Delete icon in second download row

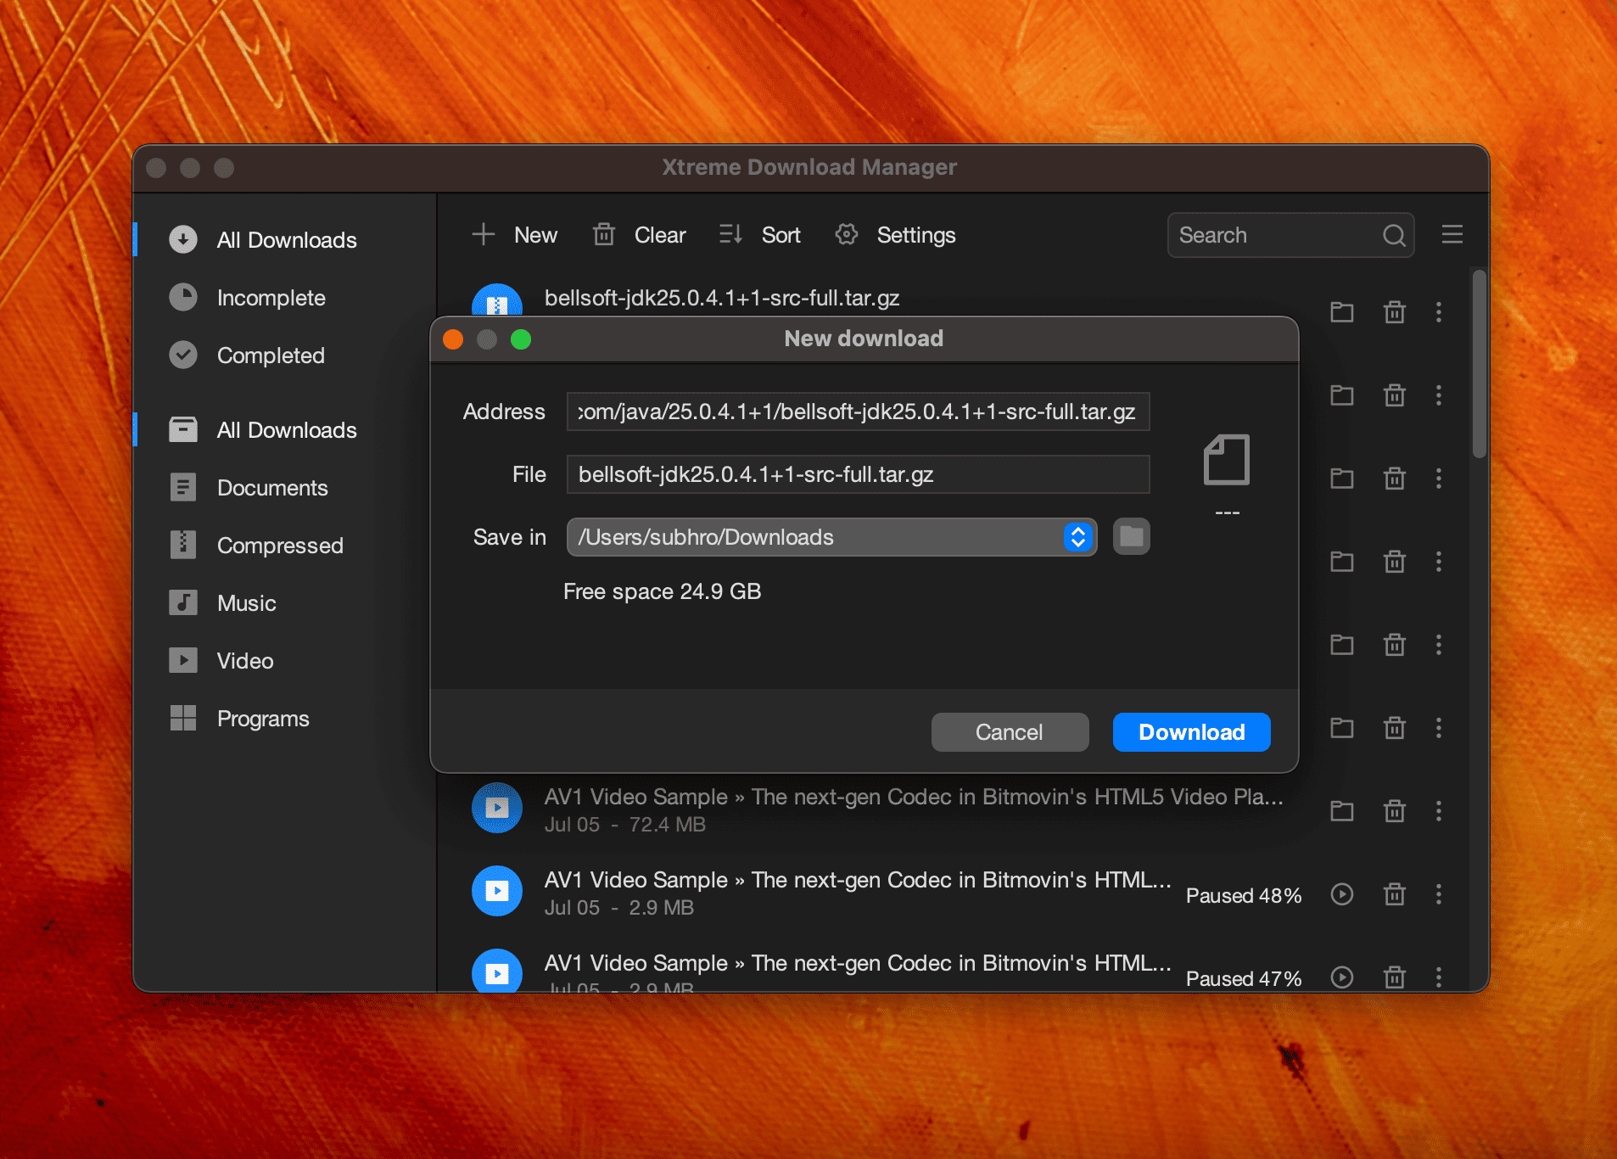(1395, 395)
